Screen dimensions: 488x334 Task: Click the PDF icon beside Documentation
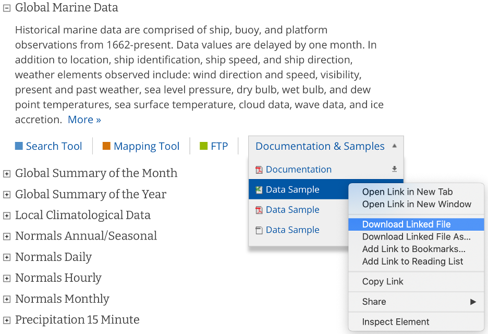click(x=259, y=170)
